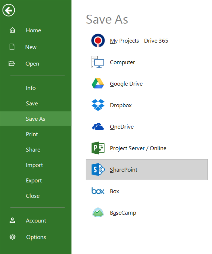Pick Google Drive label
212x254 pixels.
[x=126, y=84]
